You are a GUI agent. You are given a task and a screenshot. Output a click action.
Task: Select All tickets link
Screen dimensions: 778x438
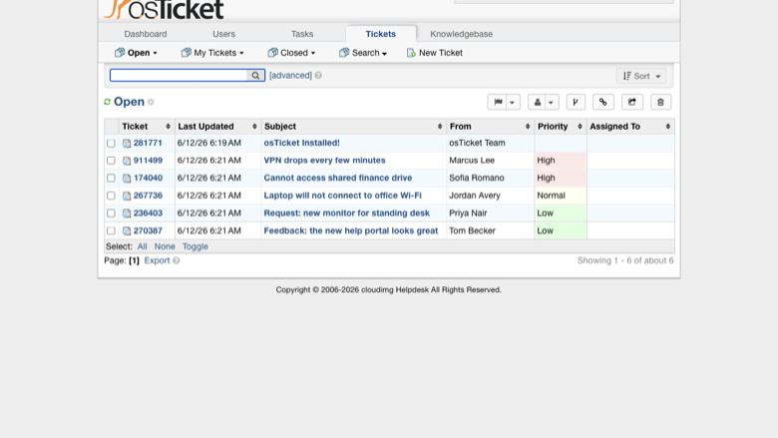tap(142, 246)
